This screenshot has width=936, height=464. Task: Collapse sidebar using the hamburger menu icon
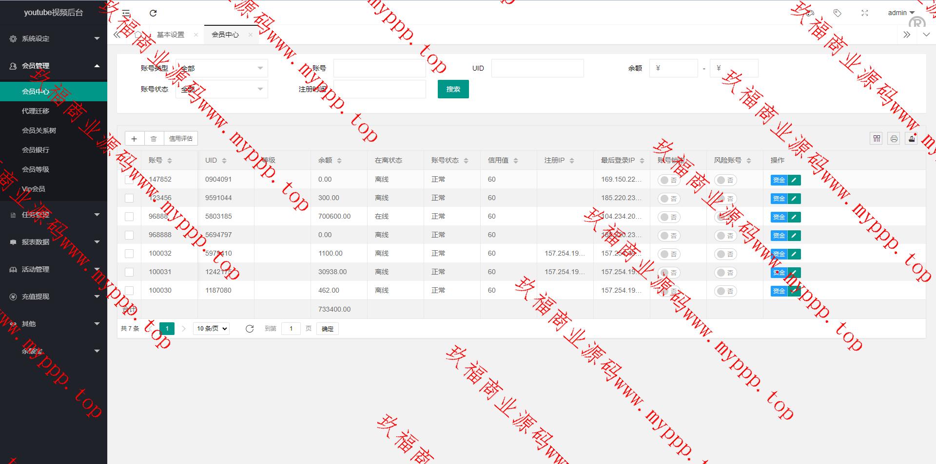point(126,13)
